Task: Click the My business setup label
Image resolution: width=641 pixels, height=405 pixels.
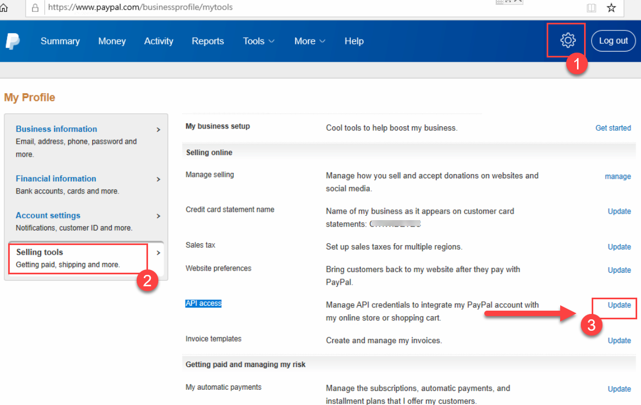Action: 217,126
